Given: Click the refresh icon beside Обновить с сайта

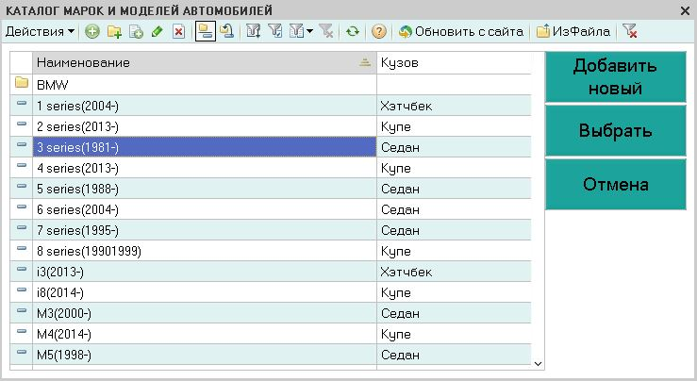Looking at the screenshot, I should pos(405,31).
